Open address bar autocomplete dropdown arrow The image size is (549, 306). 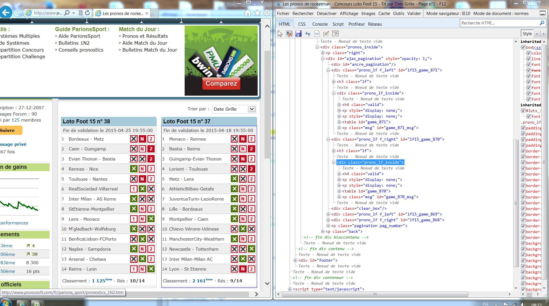[x=73, y=13]
